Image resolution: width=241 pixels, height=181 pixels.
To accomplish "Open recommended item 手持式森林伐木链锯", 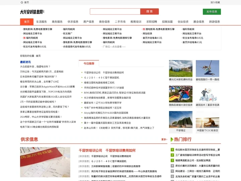I will [104, 87].
